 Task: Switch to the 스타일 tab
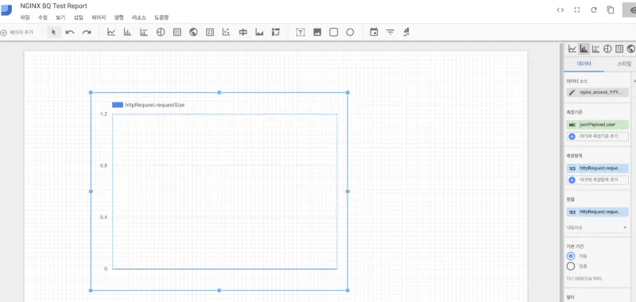(x=624, y=64)
